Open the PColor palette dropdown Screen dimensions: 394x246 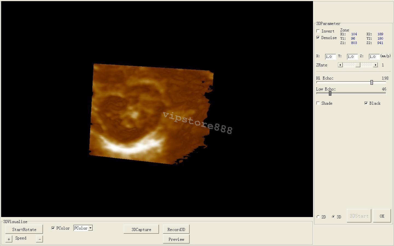pos(90,228)
